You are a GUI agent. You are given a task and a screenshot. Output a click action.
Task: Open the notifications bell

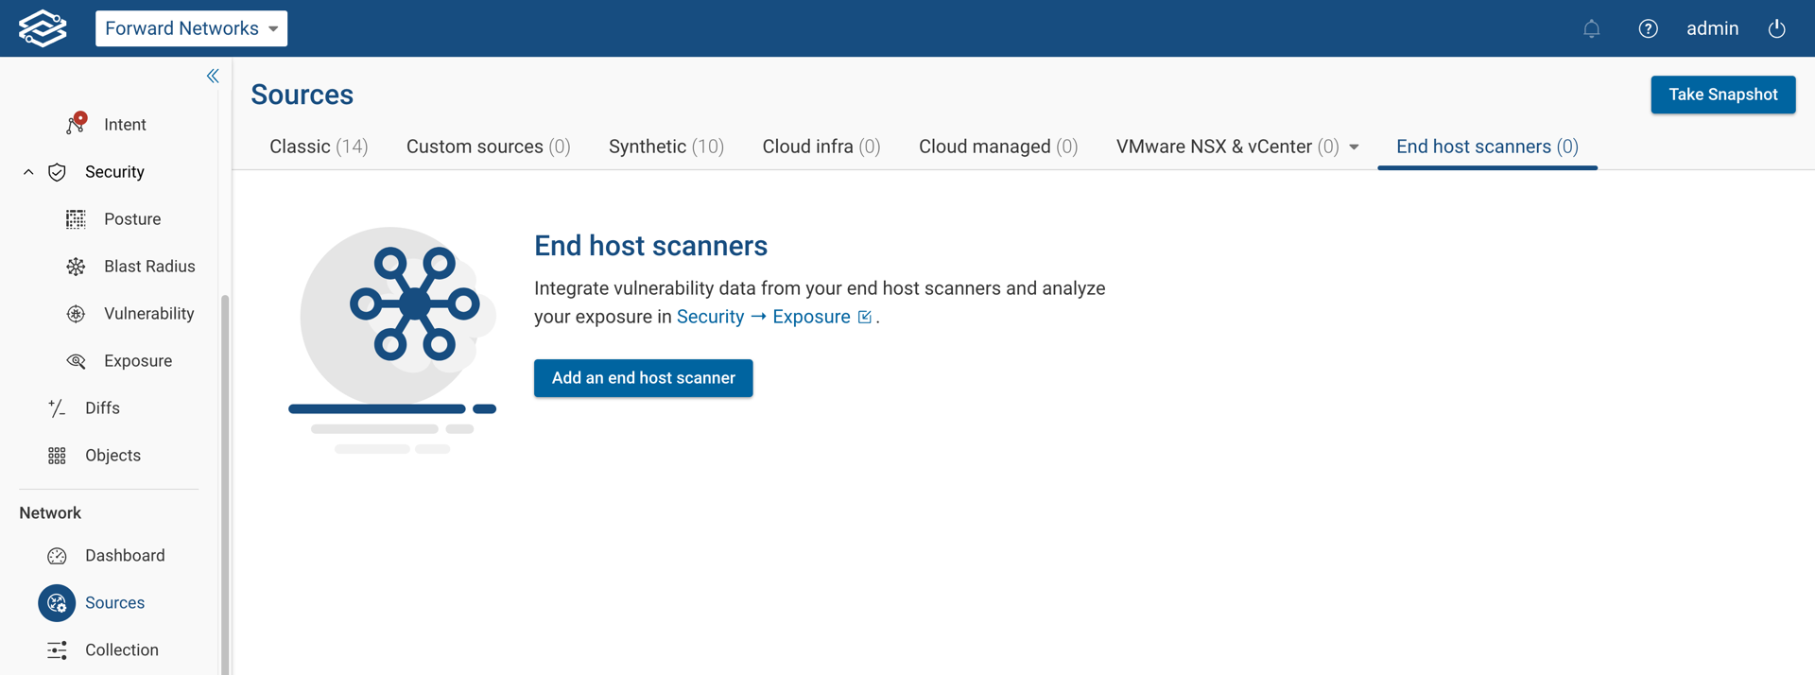pos(1592,28)
